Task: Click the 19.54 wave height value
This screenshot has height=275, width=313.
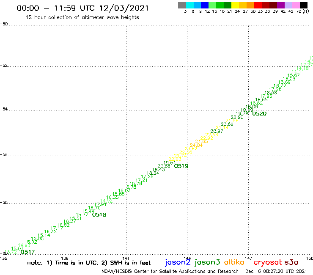Action: click(x=170, y=162)
